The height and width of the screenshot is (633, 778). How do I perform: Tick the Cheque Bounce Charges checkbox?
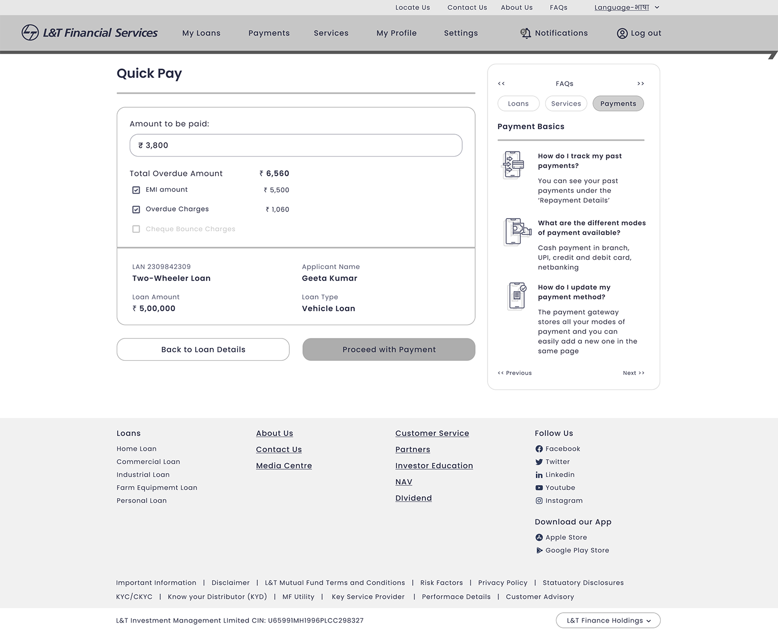tap(136, 229)
